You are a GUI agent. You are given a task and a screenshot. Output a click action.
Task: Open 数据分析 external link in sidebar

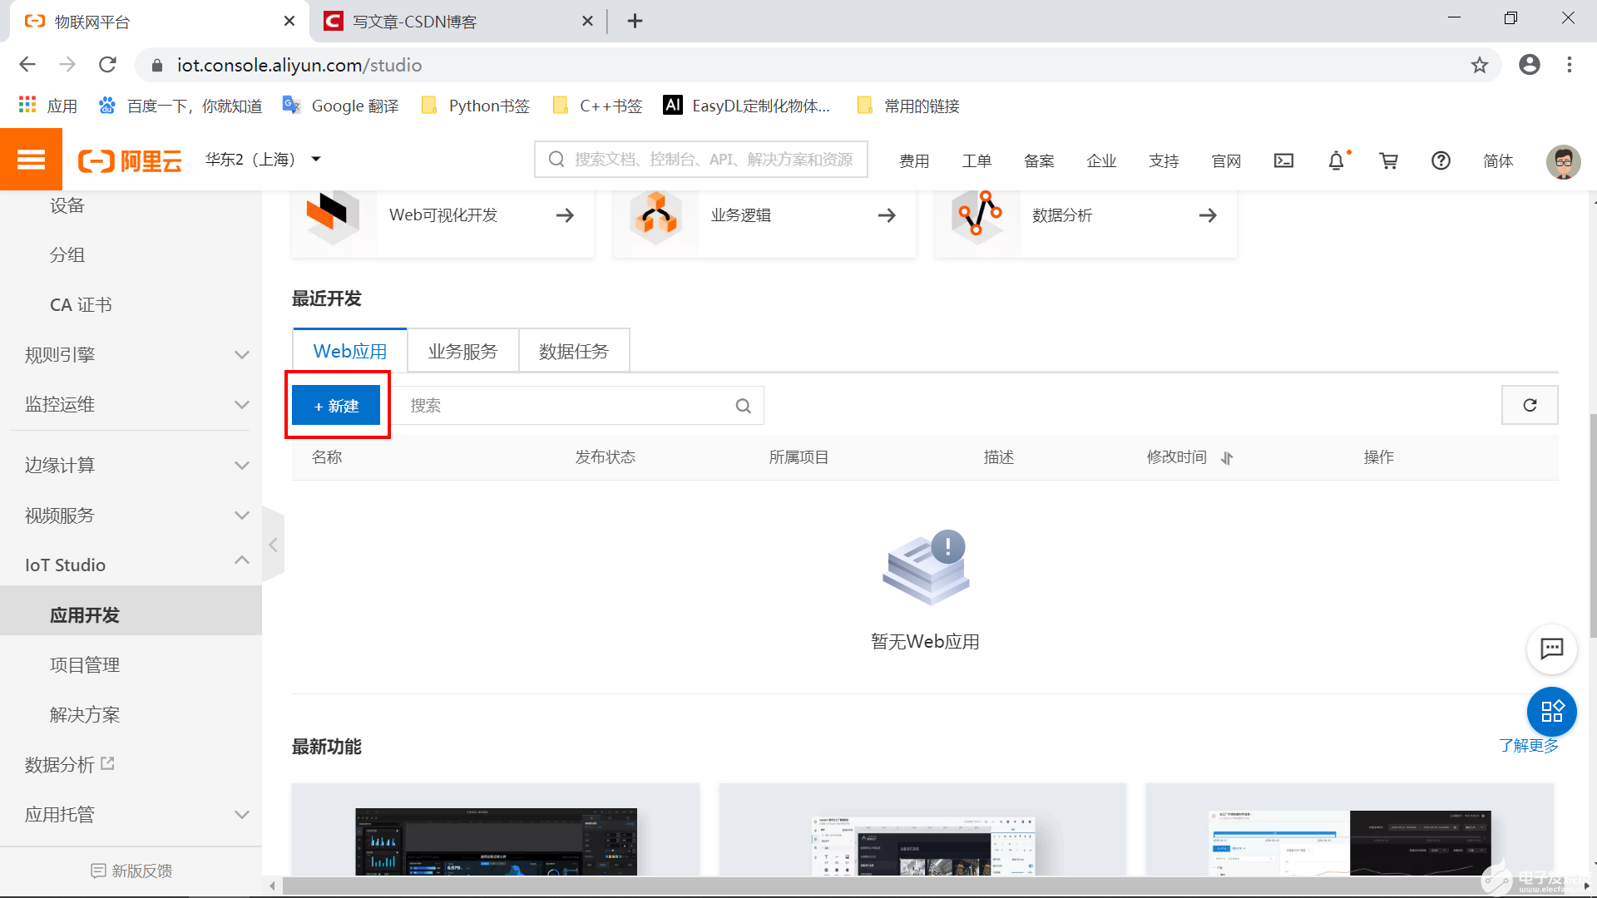pyautogui.click(x=69, y=764)
